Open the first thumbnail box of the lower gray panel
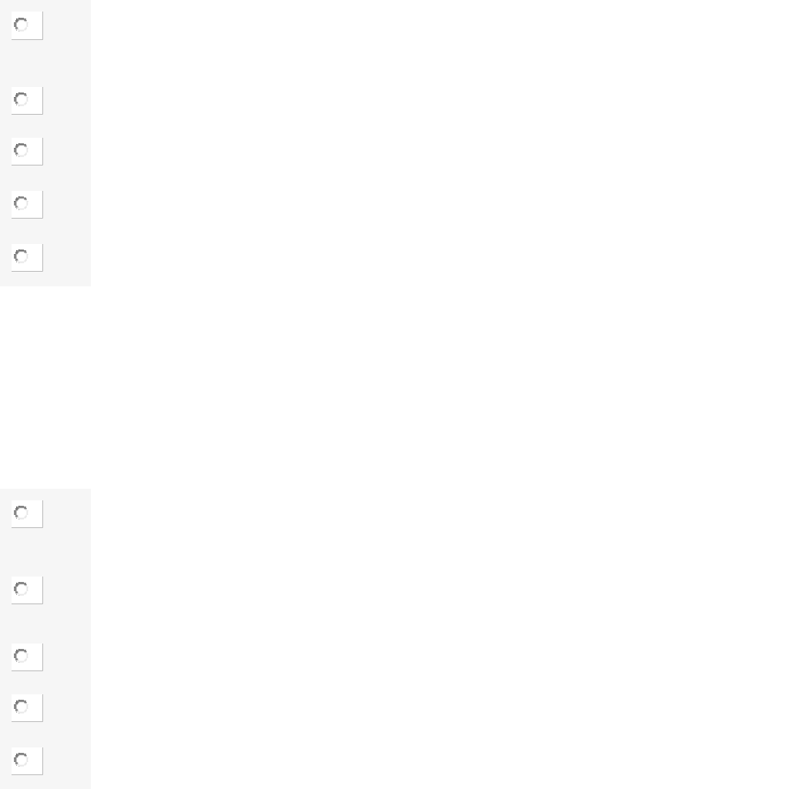Viewport: 798px width, 789px height. (27, 513)
